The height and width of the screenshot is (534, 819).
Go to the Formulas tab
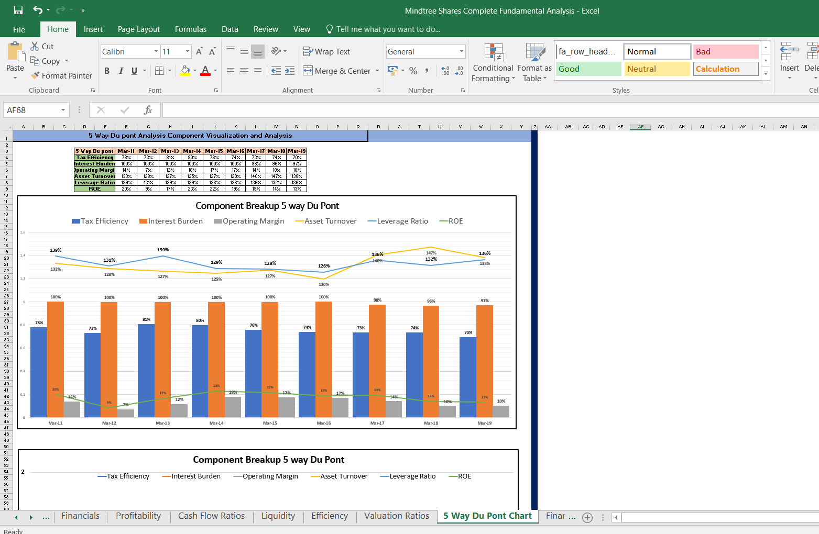click(191, 29)
